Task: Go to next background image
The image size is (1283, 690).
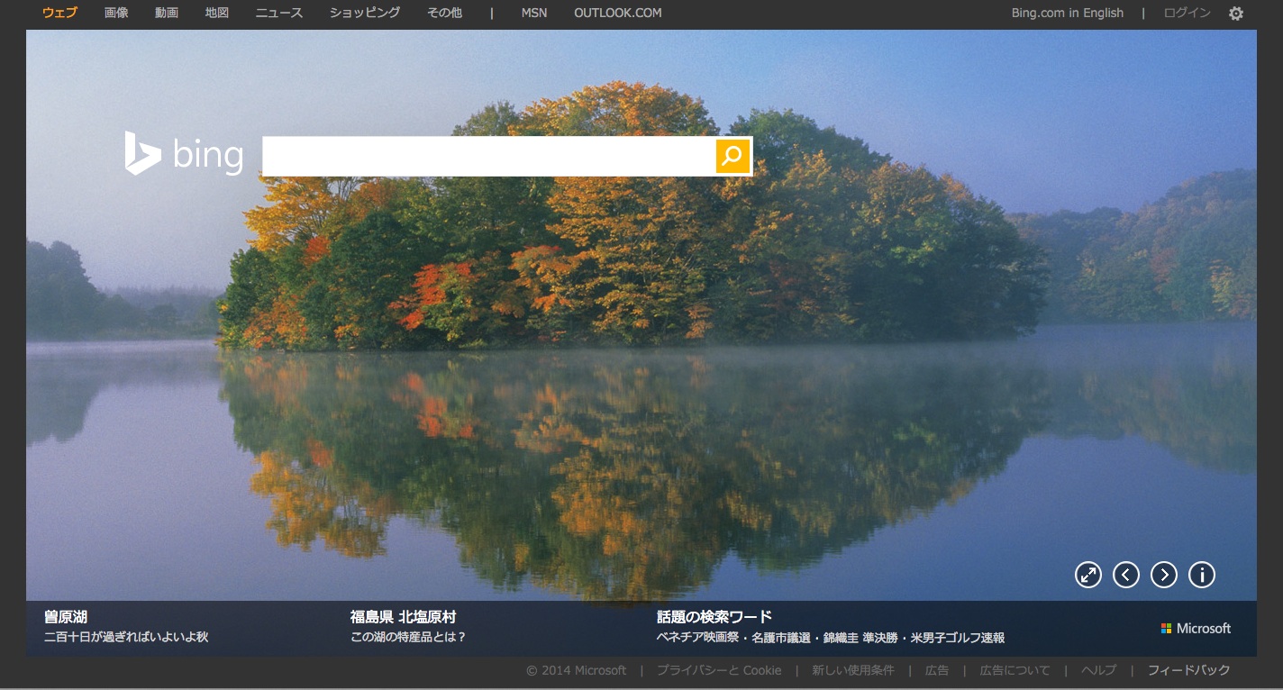Action: [x=1164, y=575]
